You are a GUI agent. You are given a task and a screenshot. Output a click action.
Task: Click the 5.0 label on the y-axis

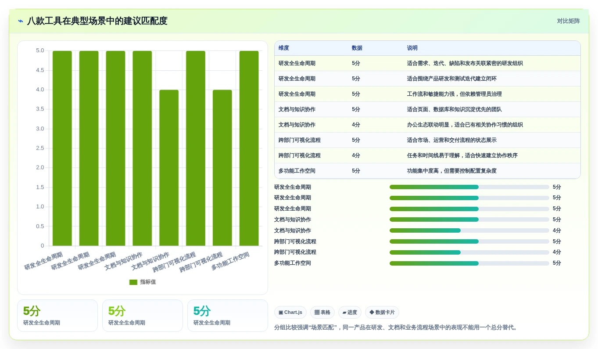pyautogui.click(x=40, y=50)
